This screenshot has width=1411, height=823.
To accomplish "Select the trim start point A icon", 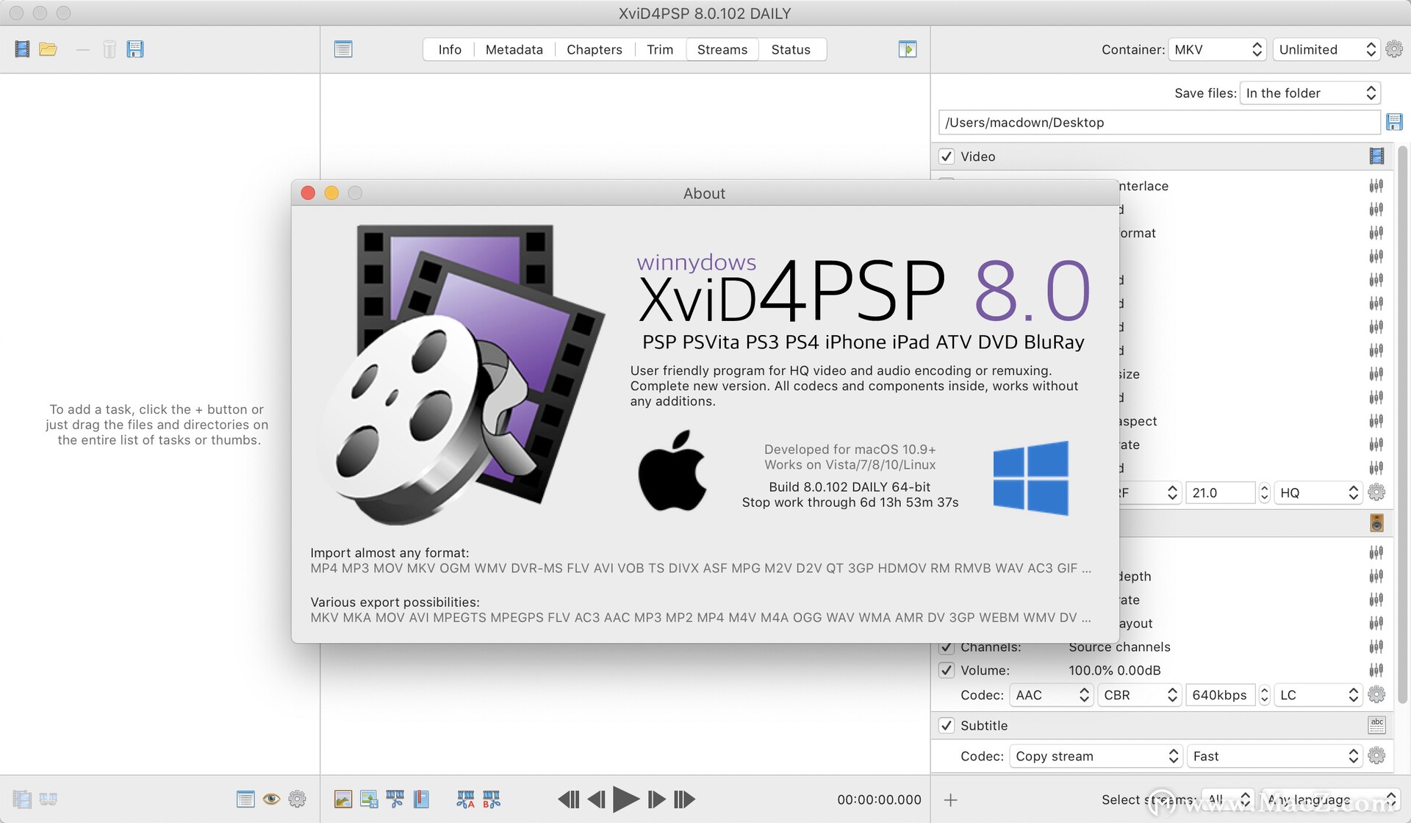I will (464, 799).
